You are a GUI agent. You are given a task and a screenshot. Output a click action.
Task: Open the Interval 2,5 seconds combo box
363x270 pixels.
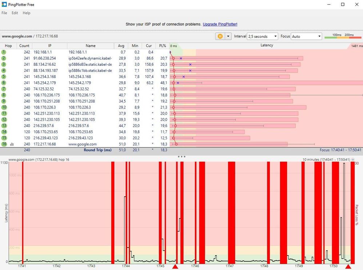263,36
